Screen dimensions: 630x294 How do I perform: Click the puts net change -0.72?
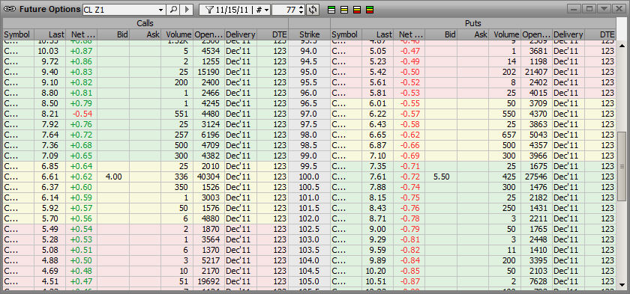[409, 177]
